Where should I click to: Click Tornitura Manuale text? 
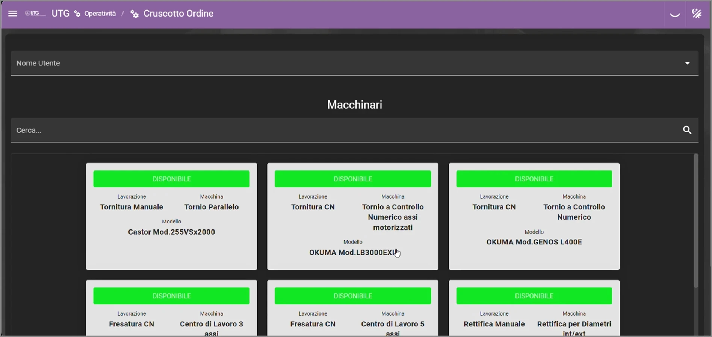tap(132, 207)
